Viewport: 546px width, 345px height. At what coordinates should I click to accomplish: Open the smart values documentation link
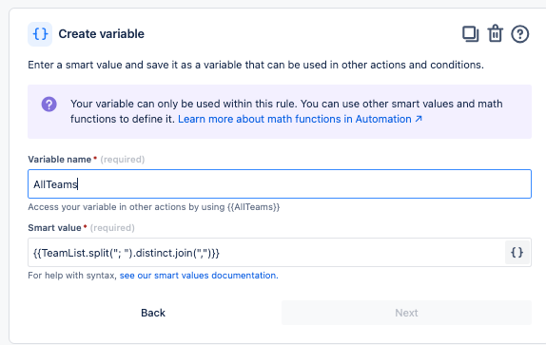[199, 276]
